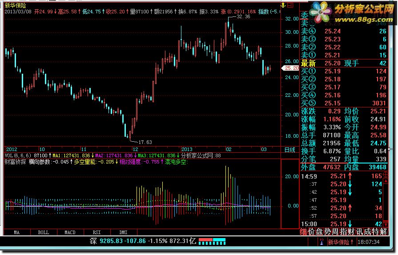Select the 解 tab in the side panel
Image resolution: width=398 pixels, height=255 pixels.
coord(383,231)
